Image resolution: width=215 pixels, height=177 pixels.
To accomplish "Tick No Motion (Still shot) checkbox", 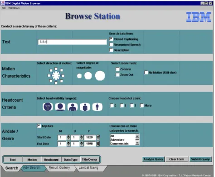I will coord(146,73).
